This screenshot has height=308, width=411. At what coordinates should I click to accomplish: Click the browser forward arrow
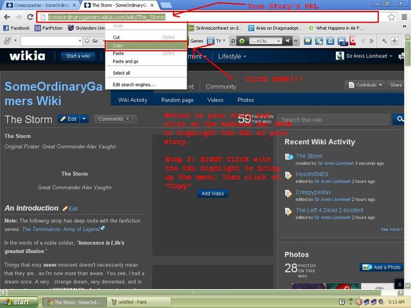(19, 17)
